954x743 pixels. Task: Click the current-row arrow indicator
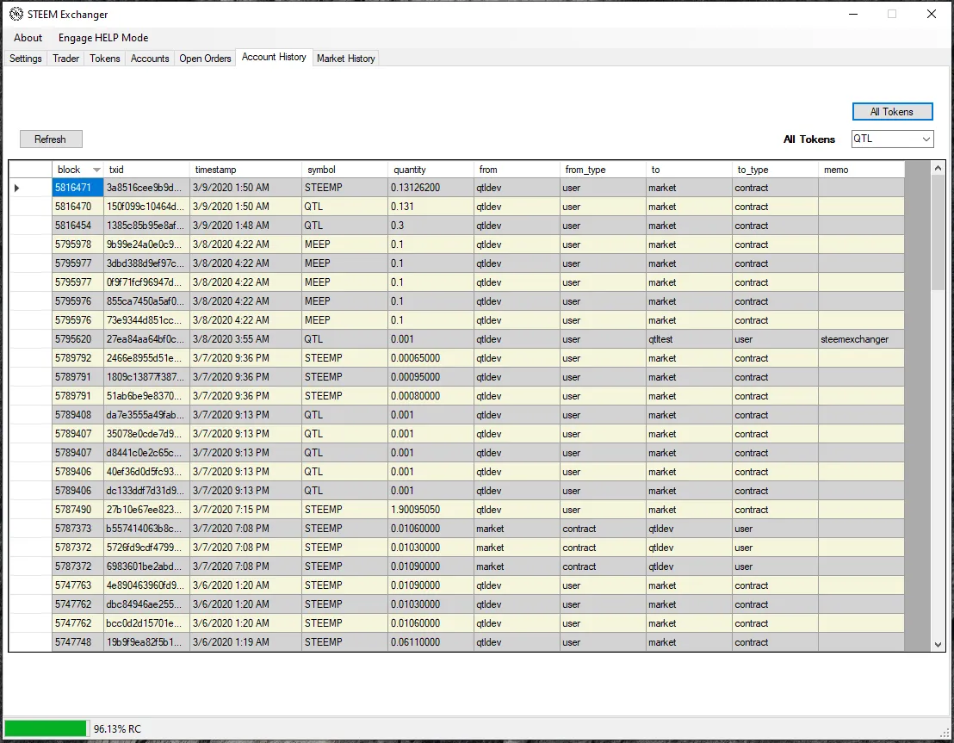[x=17, y=188]
